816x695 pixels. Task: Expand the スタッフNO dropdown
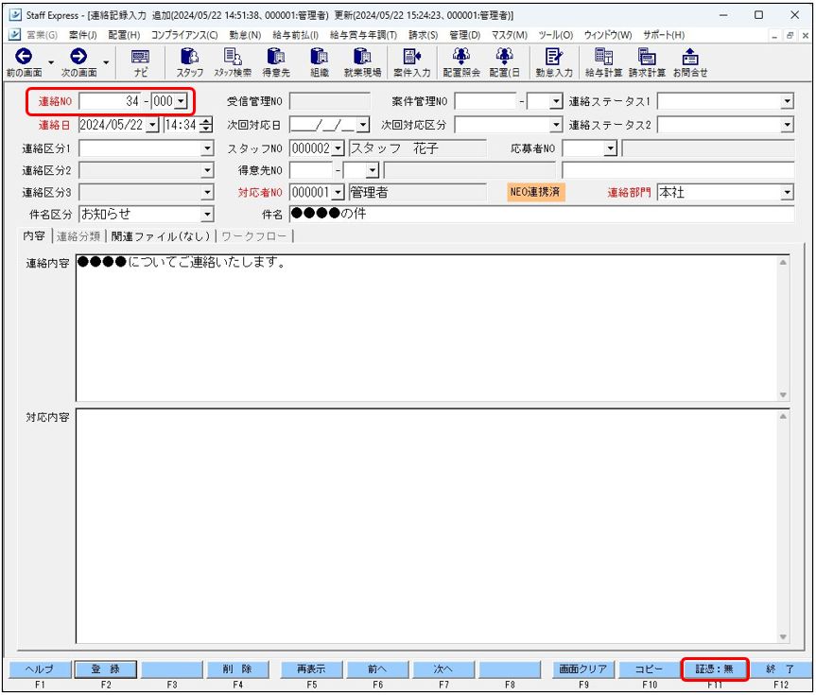(338, 148)
